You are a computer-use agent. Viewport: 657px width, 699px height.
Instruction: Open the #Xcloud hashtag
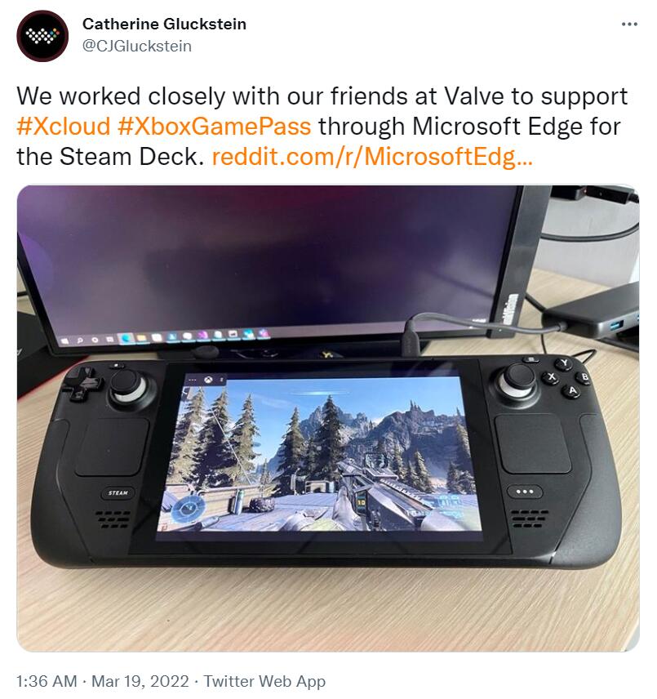63,127
